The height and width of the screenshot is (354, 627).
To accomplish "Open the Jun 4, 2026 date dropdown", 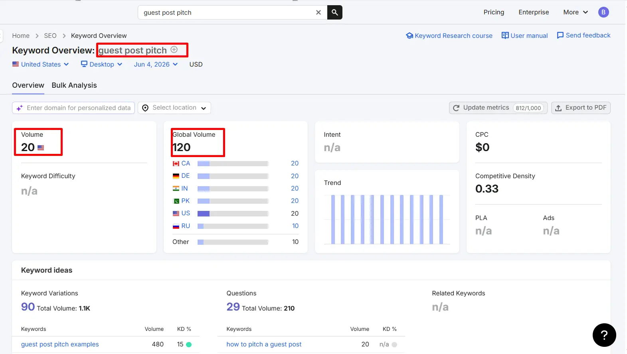I will pos(156,64).
